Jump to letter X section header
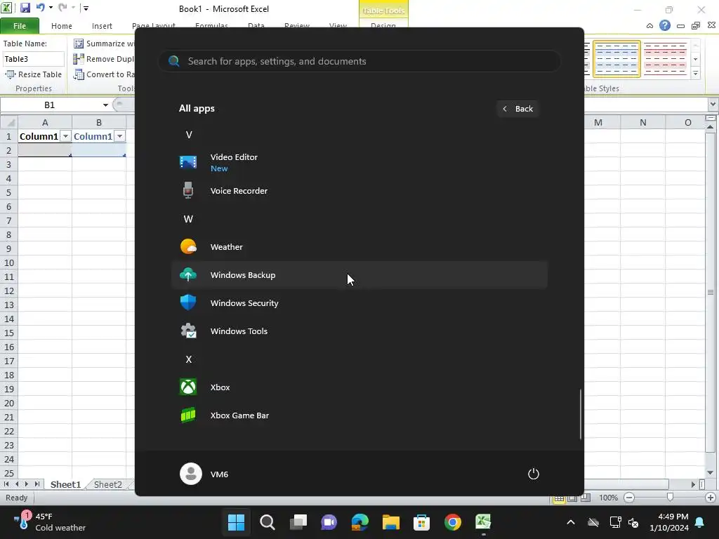Image resolution: width=719 pixels, height=539 pixels. [188, 359]
